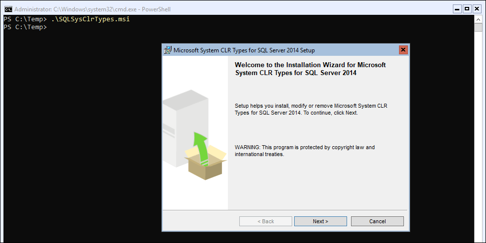Click the Next > button
The width and height of the screenshot is (486, 243).
pos(320,221)
